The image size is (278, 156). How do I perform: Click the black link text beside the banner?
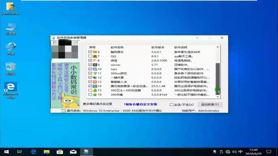(x=97, y=104)
